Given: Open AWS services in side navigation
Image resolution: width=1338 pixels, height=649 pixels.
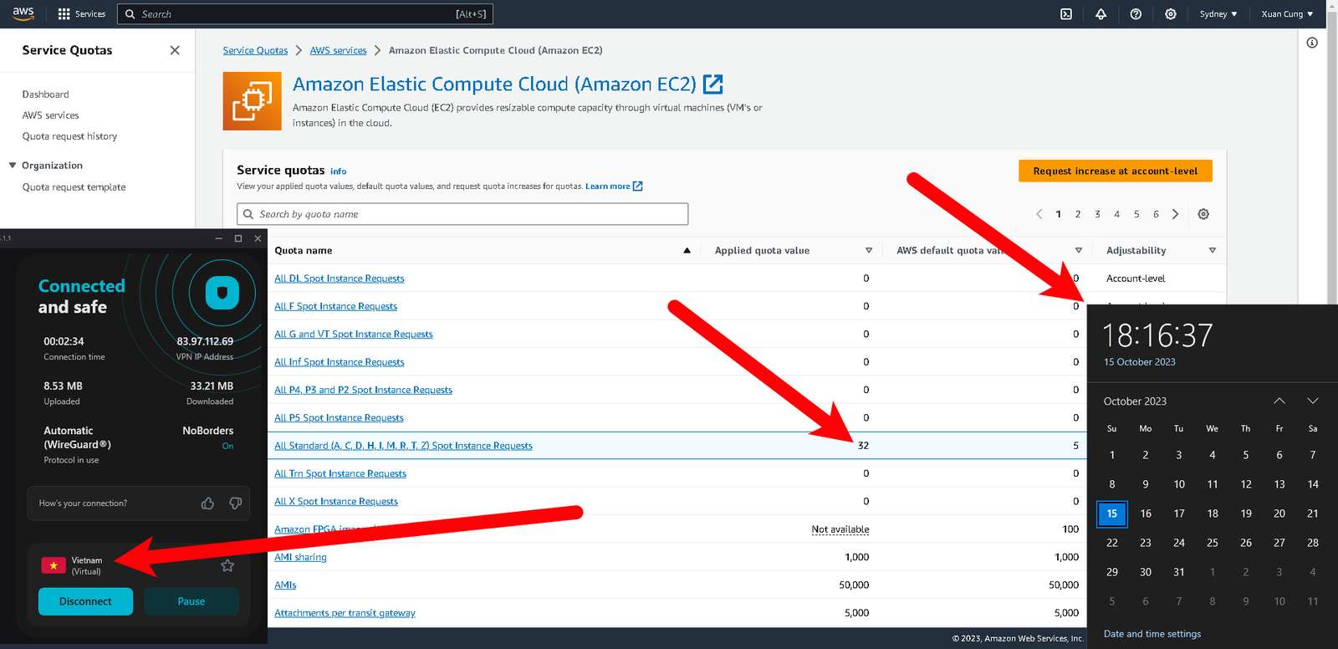Looking at the screenshot, I should click(50, 115).
